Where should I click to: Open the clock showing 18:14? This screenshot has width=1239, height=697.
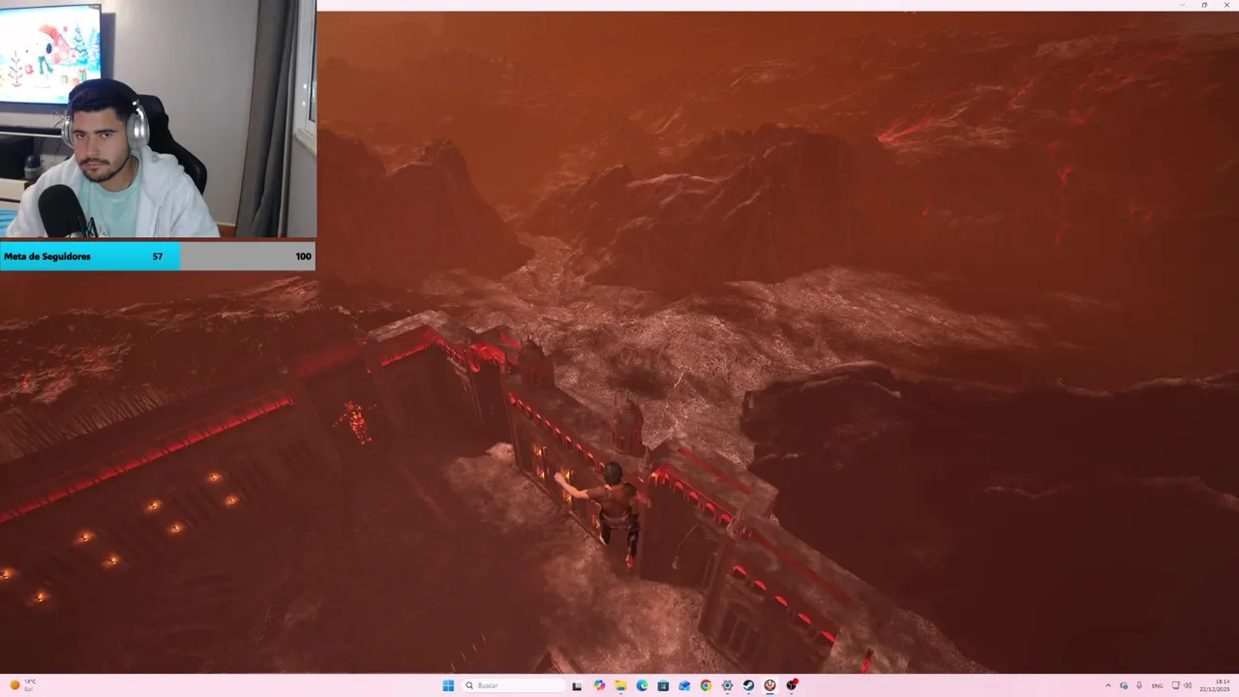(1215, 685)
